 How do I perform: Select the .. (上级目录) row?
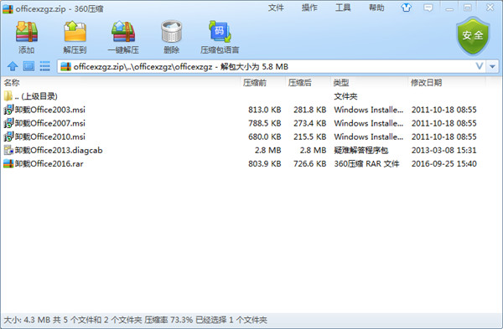[x=244, y=96]
